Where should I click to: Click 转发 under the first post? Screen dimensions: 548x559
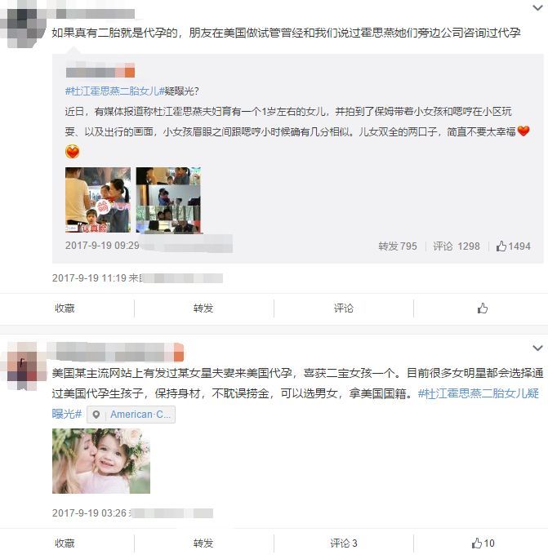click(203, 308)
